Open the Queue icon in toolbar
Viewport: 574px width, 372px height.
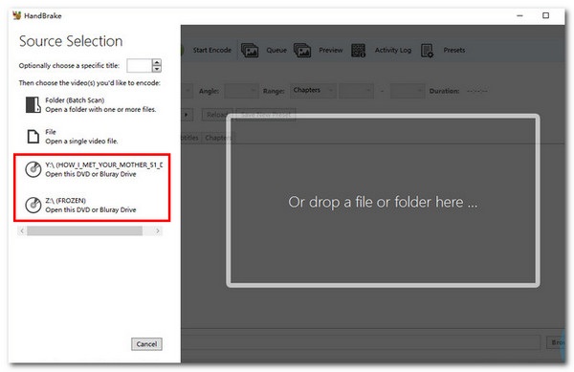250,50
